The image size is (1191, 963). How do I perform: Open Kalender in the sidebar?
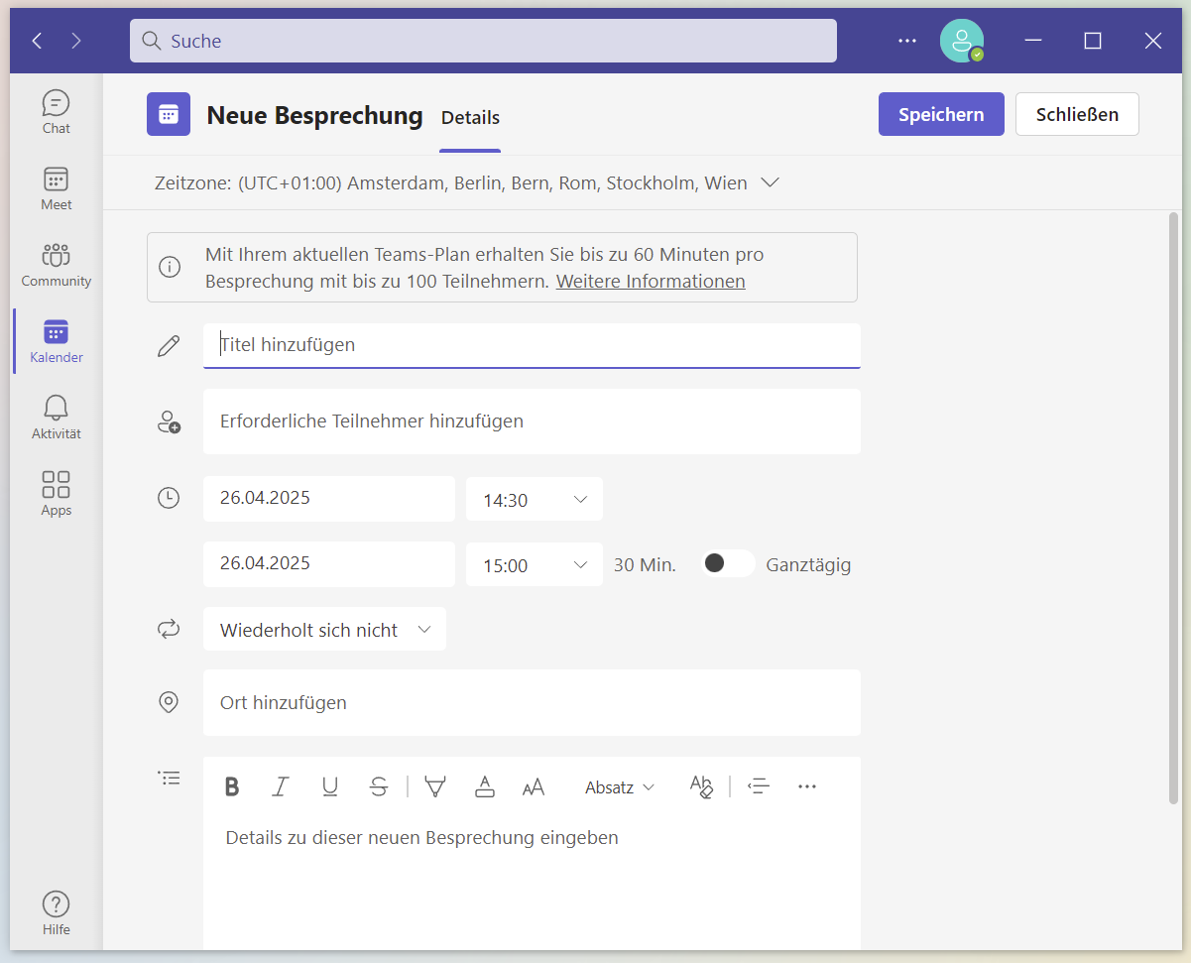point(57,341)
